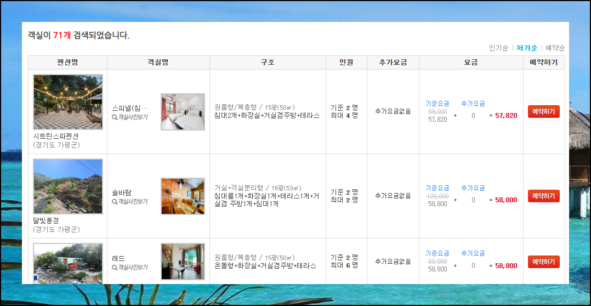Open 객실사진보기 magnifier for 스피넬 room
This screenshot has width=591, height=306.
[x=129, y=117]
